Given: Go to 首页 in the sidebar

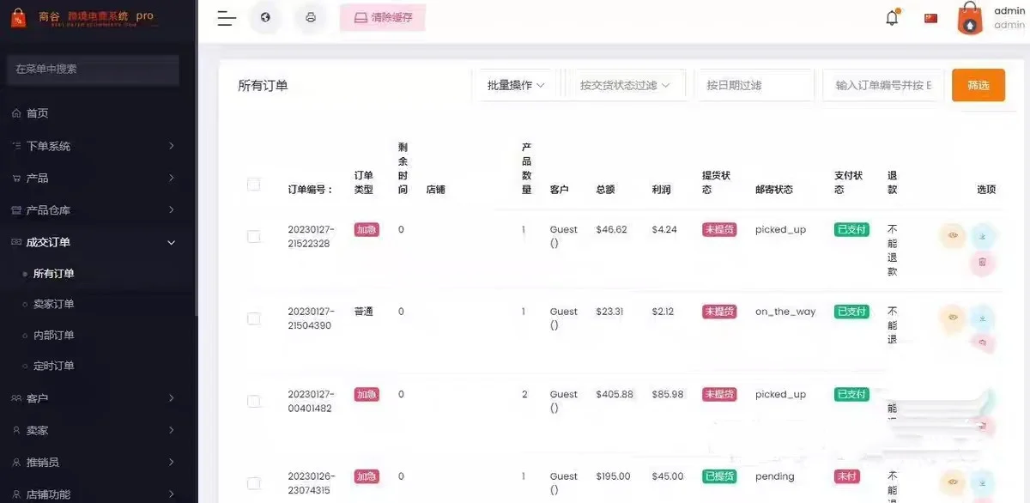Looking at the screenshot, I should (x=37, y=113).
